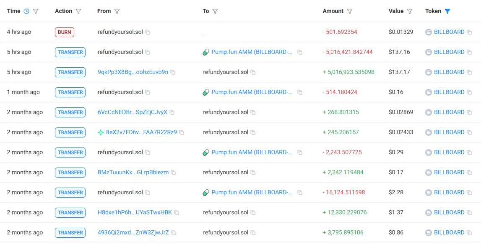Click the BURN action badge
Viewport: 481px width, 244px height.
point(64,32)
